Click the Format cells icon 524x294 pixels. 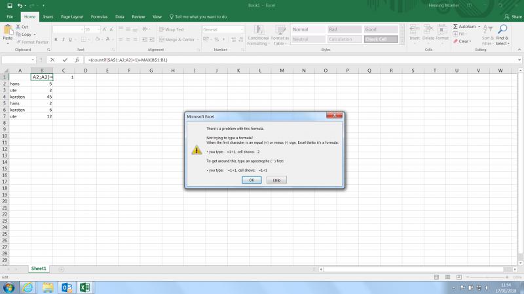click(x=441, y=29)
